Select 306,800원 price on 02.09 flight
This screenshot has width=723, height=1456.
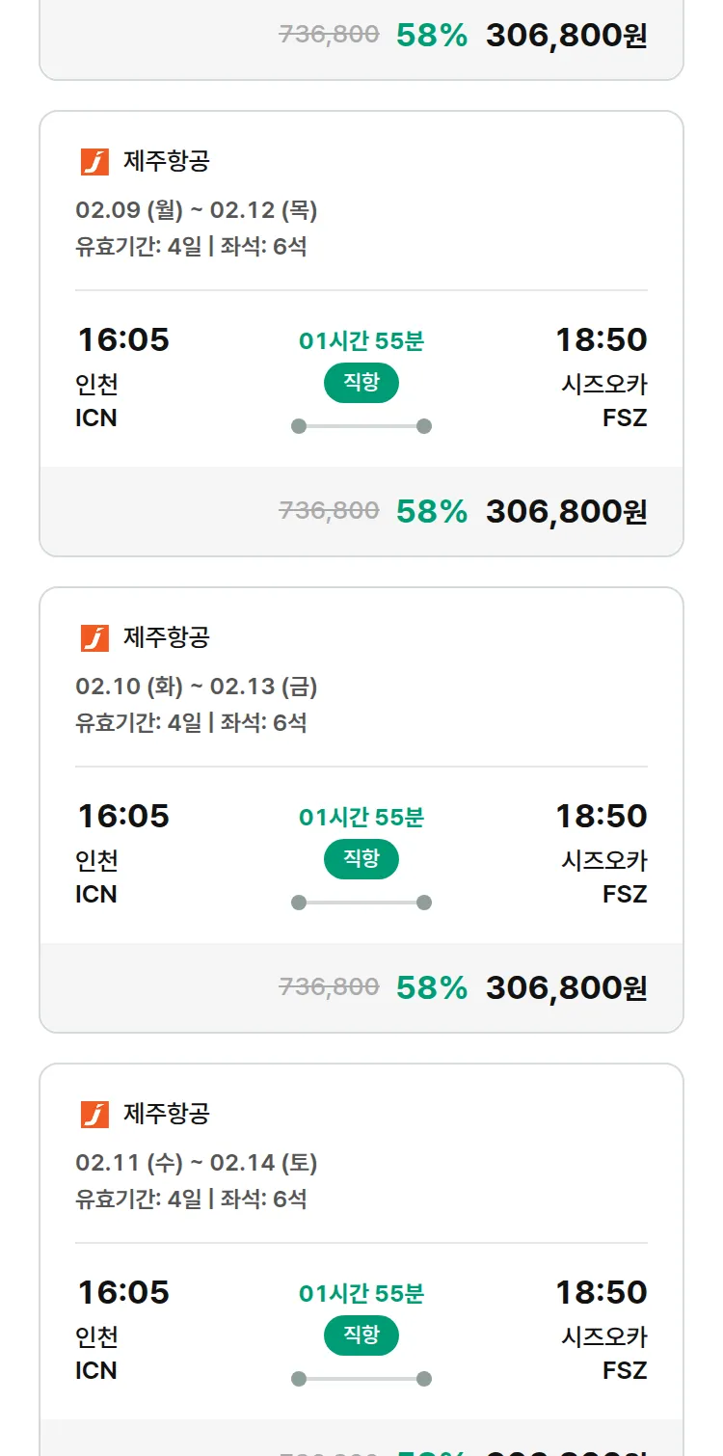tap(566, 511)
